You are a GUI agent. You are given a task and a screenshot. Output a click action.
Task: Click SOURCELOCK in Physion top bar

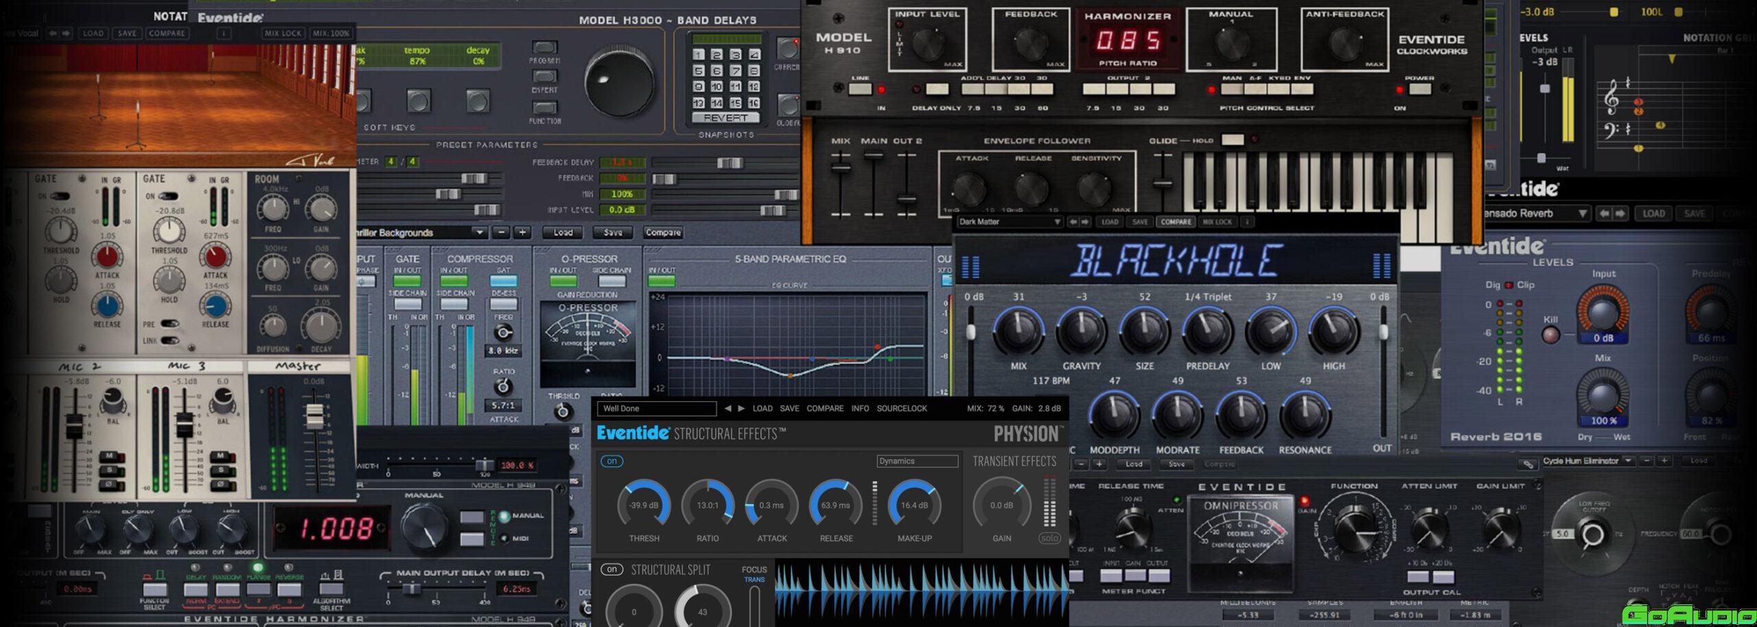[902, 408]
